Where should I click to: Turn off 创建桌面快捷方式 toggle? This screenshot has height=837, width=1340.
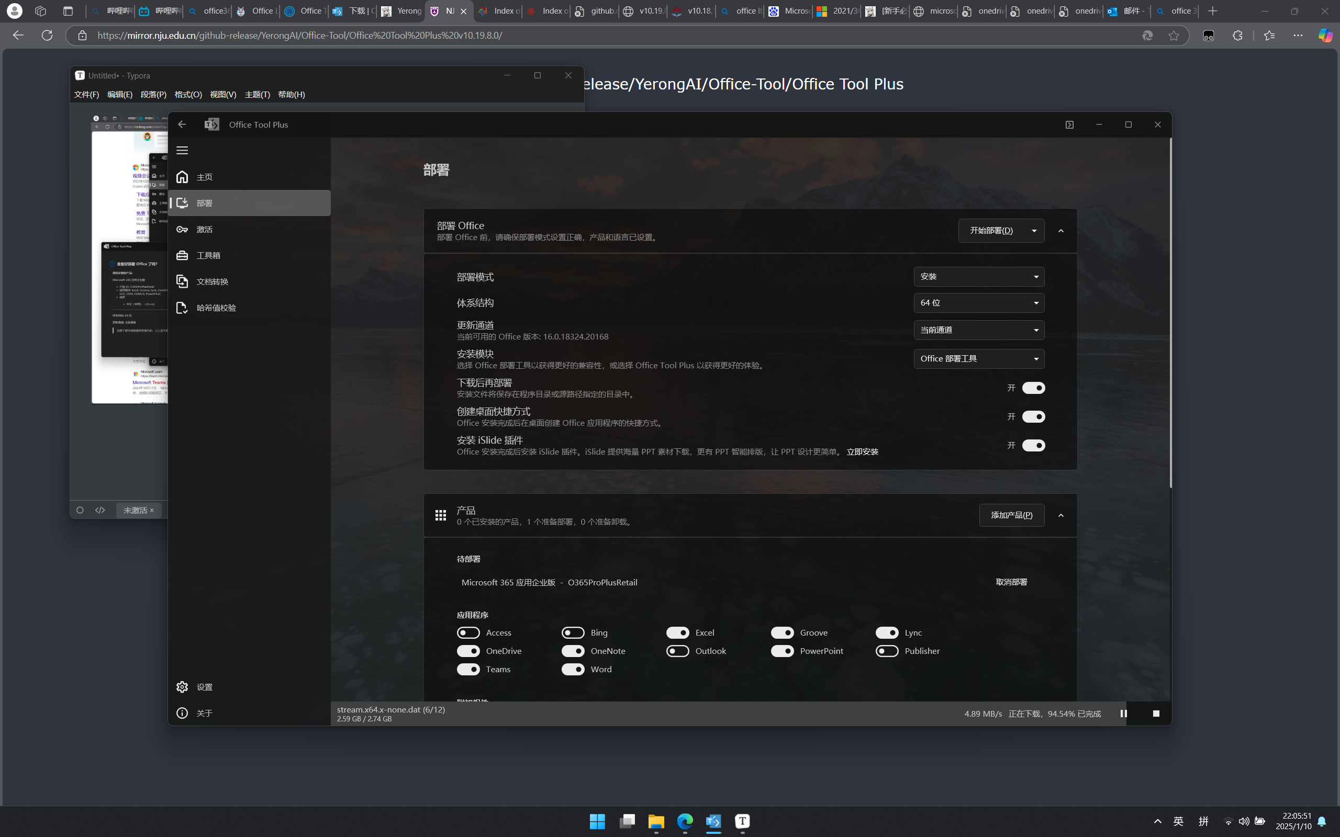[1033, 417]
